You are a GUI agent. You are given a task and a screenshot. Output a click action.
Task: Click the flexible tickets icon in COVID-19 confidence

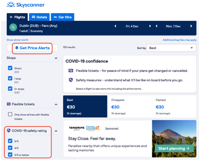[71, 71]
